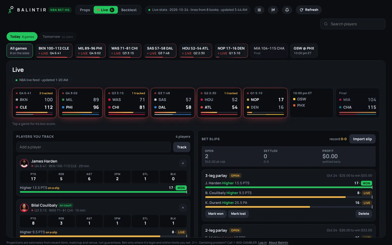
Task: Remove Bilal Coulibaly from tracked players
Action: 183,208
